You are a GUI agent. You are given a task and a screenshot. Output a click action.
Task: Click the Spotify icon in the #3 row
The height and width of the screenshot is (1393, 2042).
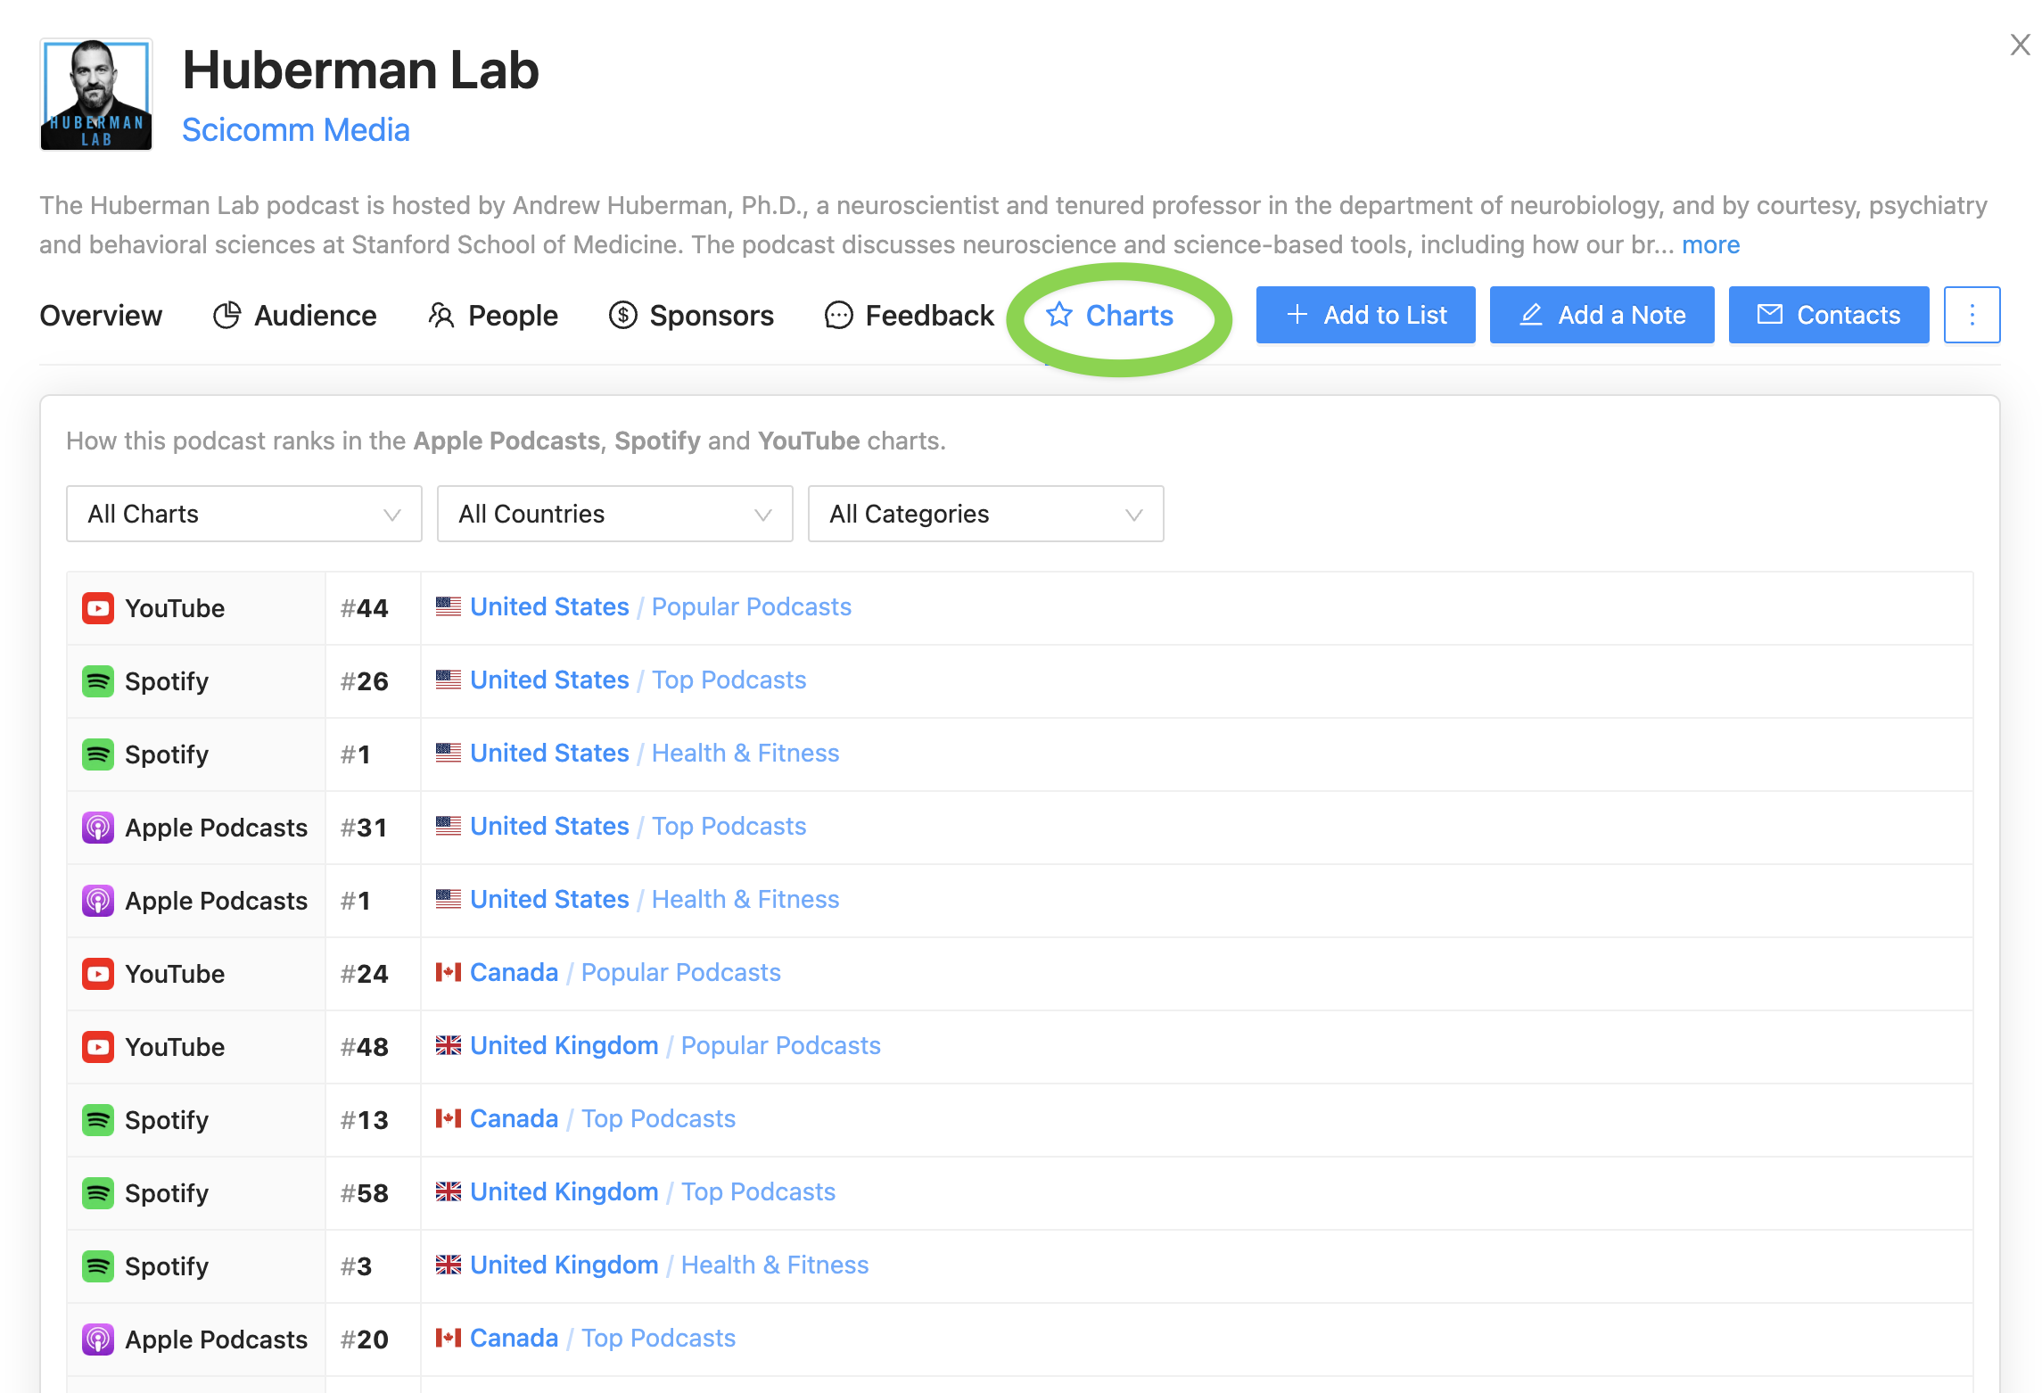(x=98, y=1266)
